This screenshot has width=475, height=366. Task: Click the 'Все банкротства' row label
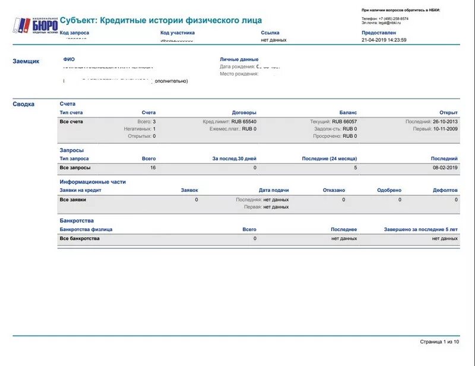(x=80, y=239)
